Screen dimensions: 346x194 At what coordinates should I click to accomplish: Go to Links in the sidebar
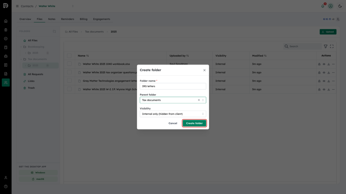pos(31,81)
